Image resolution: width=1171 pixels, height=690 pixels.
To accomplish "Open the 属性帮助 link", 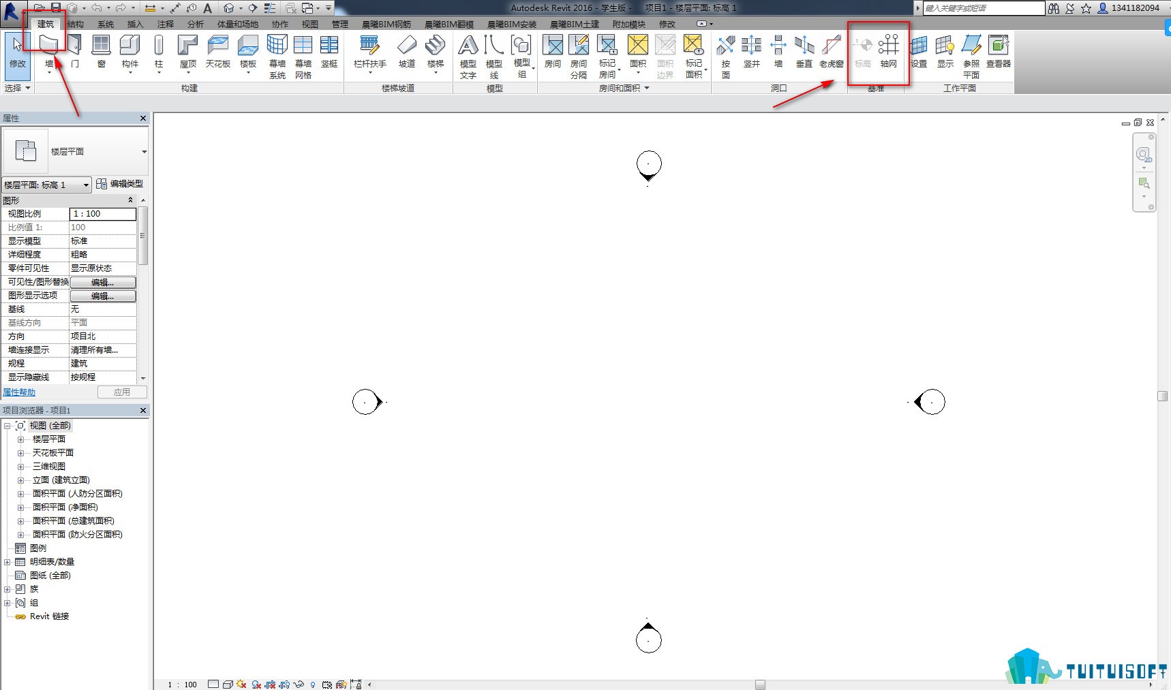I will click(x=19, y=392).
